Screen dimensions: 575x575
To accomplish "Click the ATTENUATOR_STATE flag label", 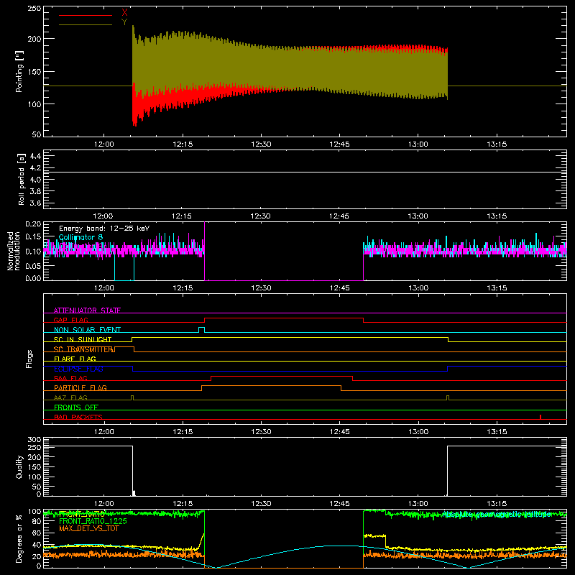I will tap(87, 310).
